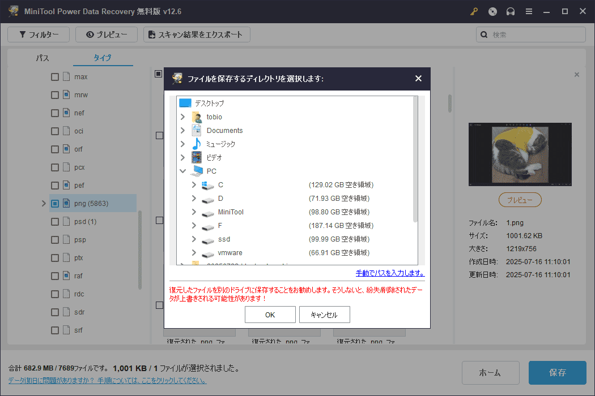This screenshot has height=396, width=595.
Task: Click the directory tree vertical scrollbar
Action: coord(415,159)
